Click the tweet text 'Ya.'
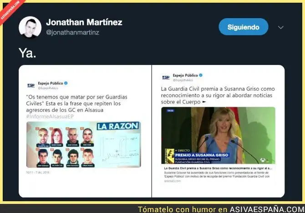Viewport: 305px width, 213px height. pyautogui.click(x=27, y=53)
